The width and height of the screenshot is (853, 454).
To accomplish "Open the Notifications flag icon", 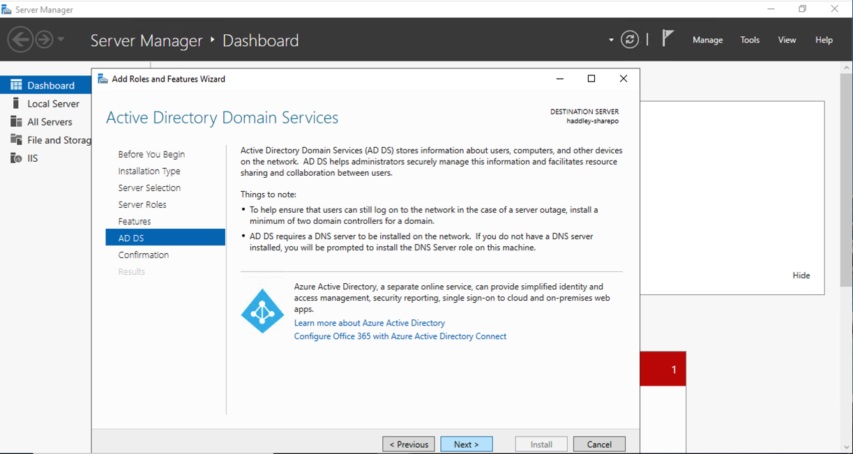I will 667,38.
